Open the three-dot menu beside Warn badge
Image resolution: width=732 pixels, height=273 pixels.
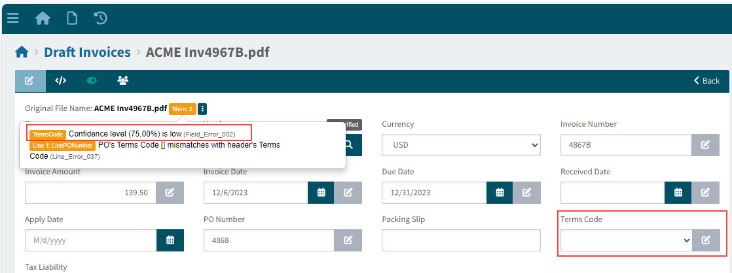point(202,108)
